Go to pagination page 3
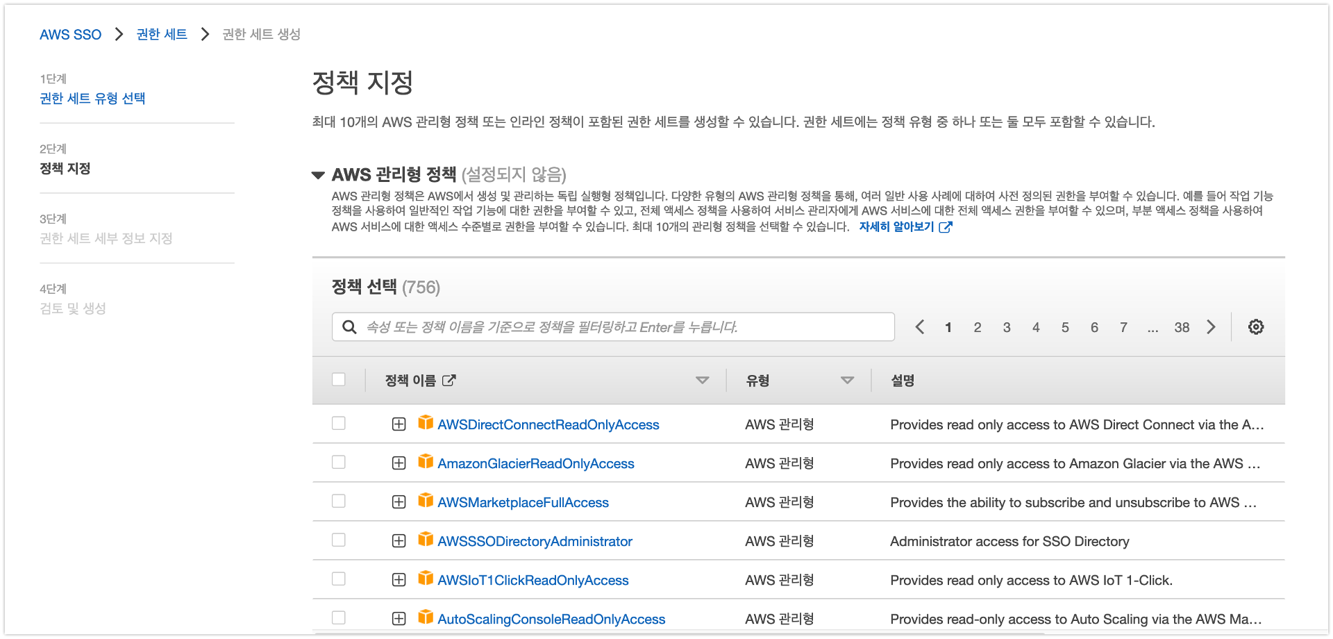Viewport: 1333px width, 639px height. coord(1007,327)
